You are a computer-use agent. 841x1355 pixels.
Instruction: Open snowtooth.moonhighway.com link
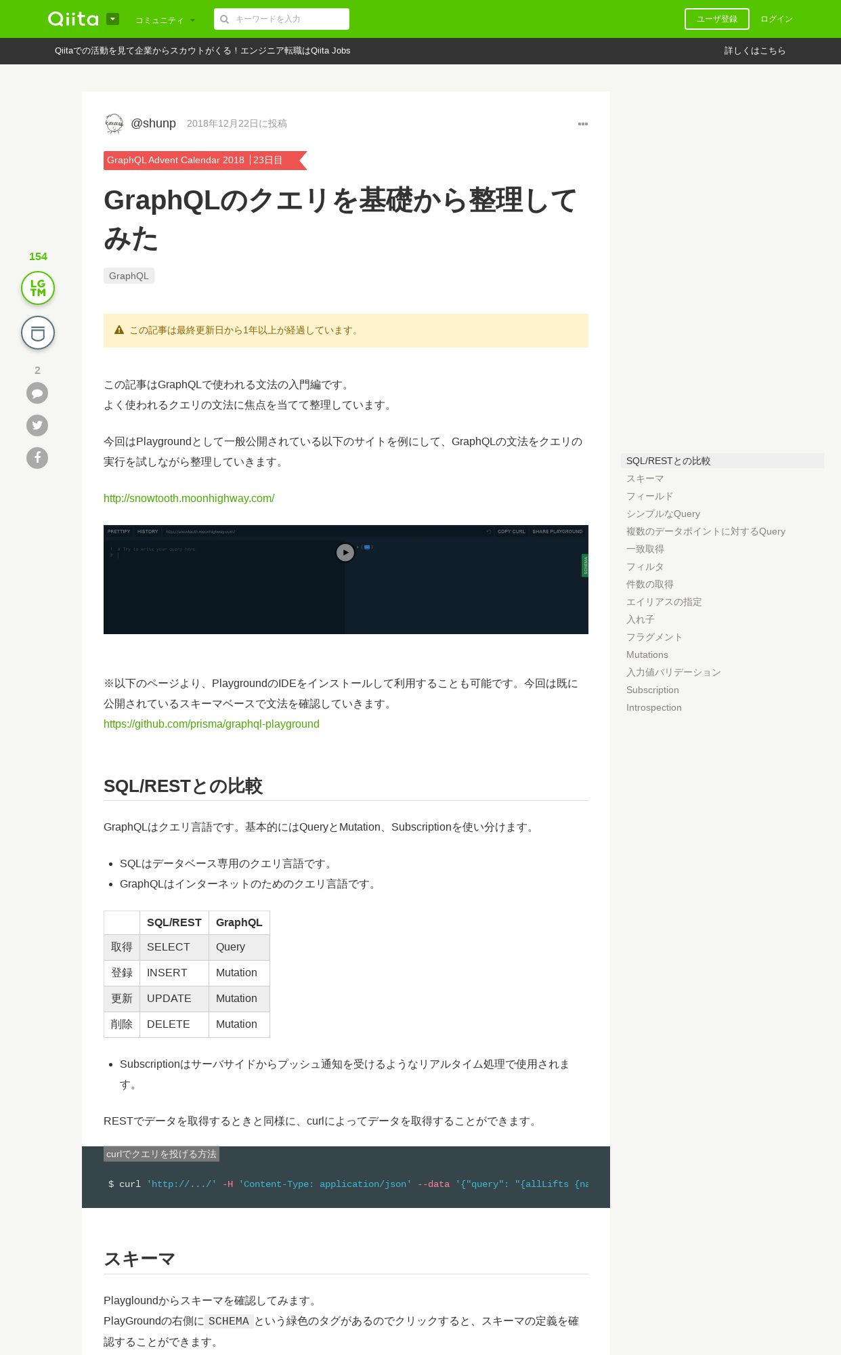click(189, 498)
